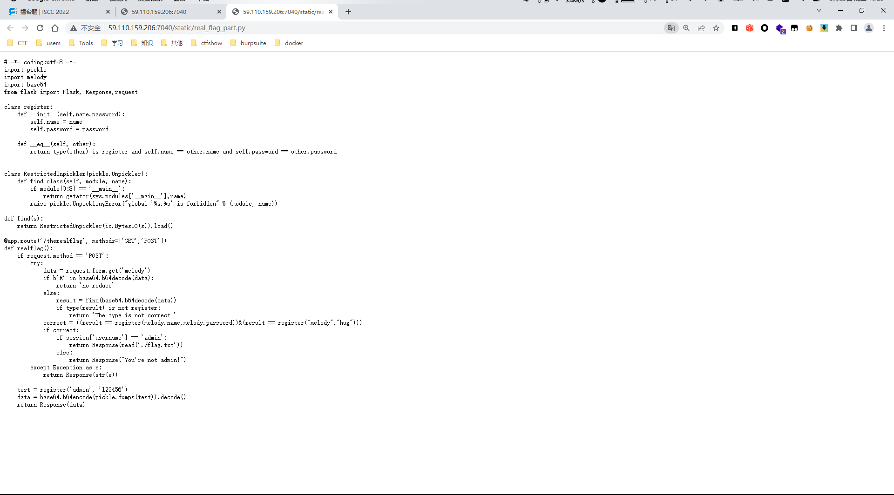The image size is (894, 495).
Task: Click 'class RestrictedUnpickler(pickle.Unpickler):' line
Action: 76,174
